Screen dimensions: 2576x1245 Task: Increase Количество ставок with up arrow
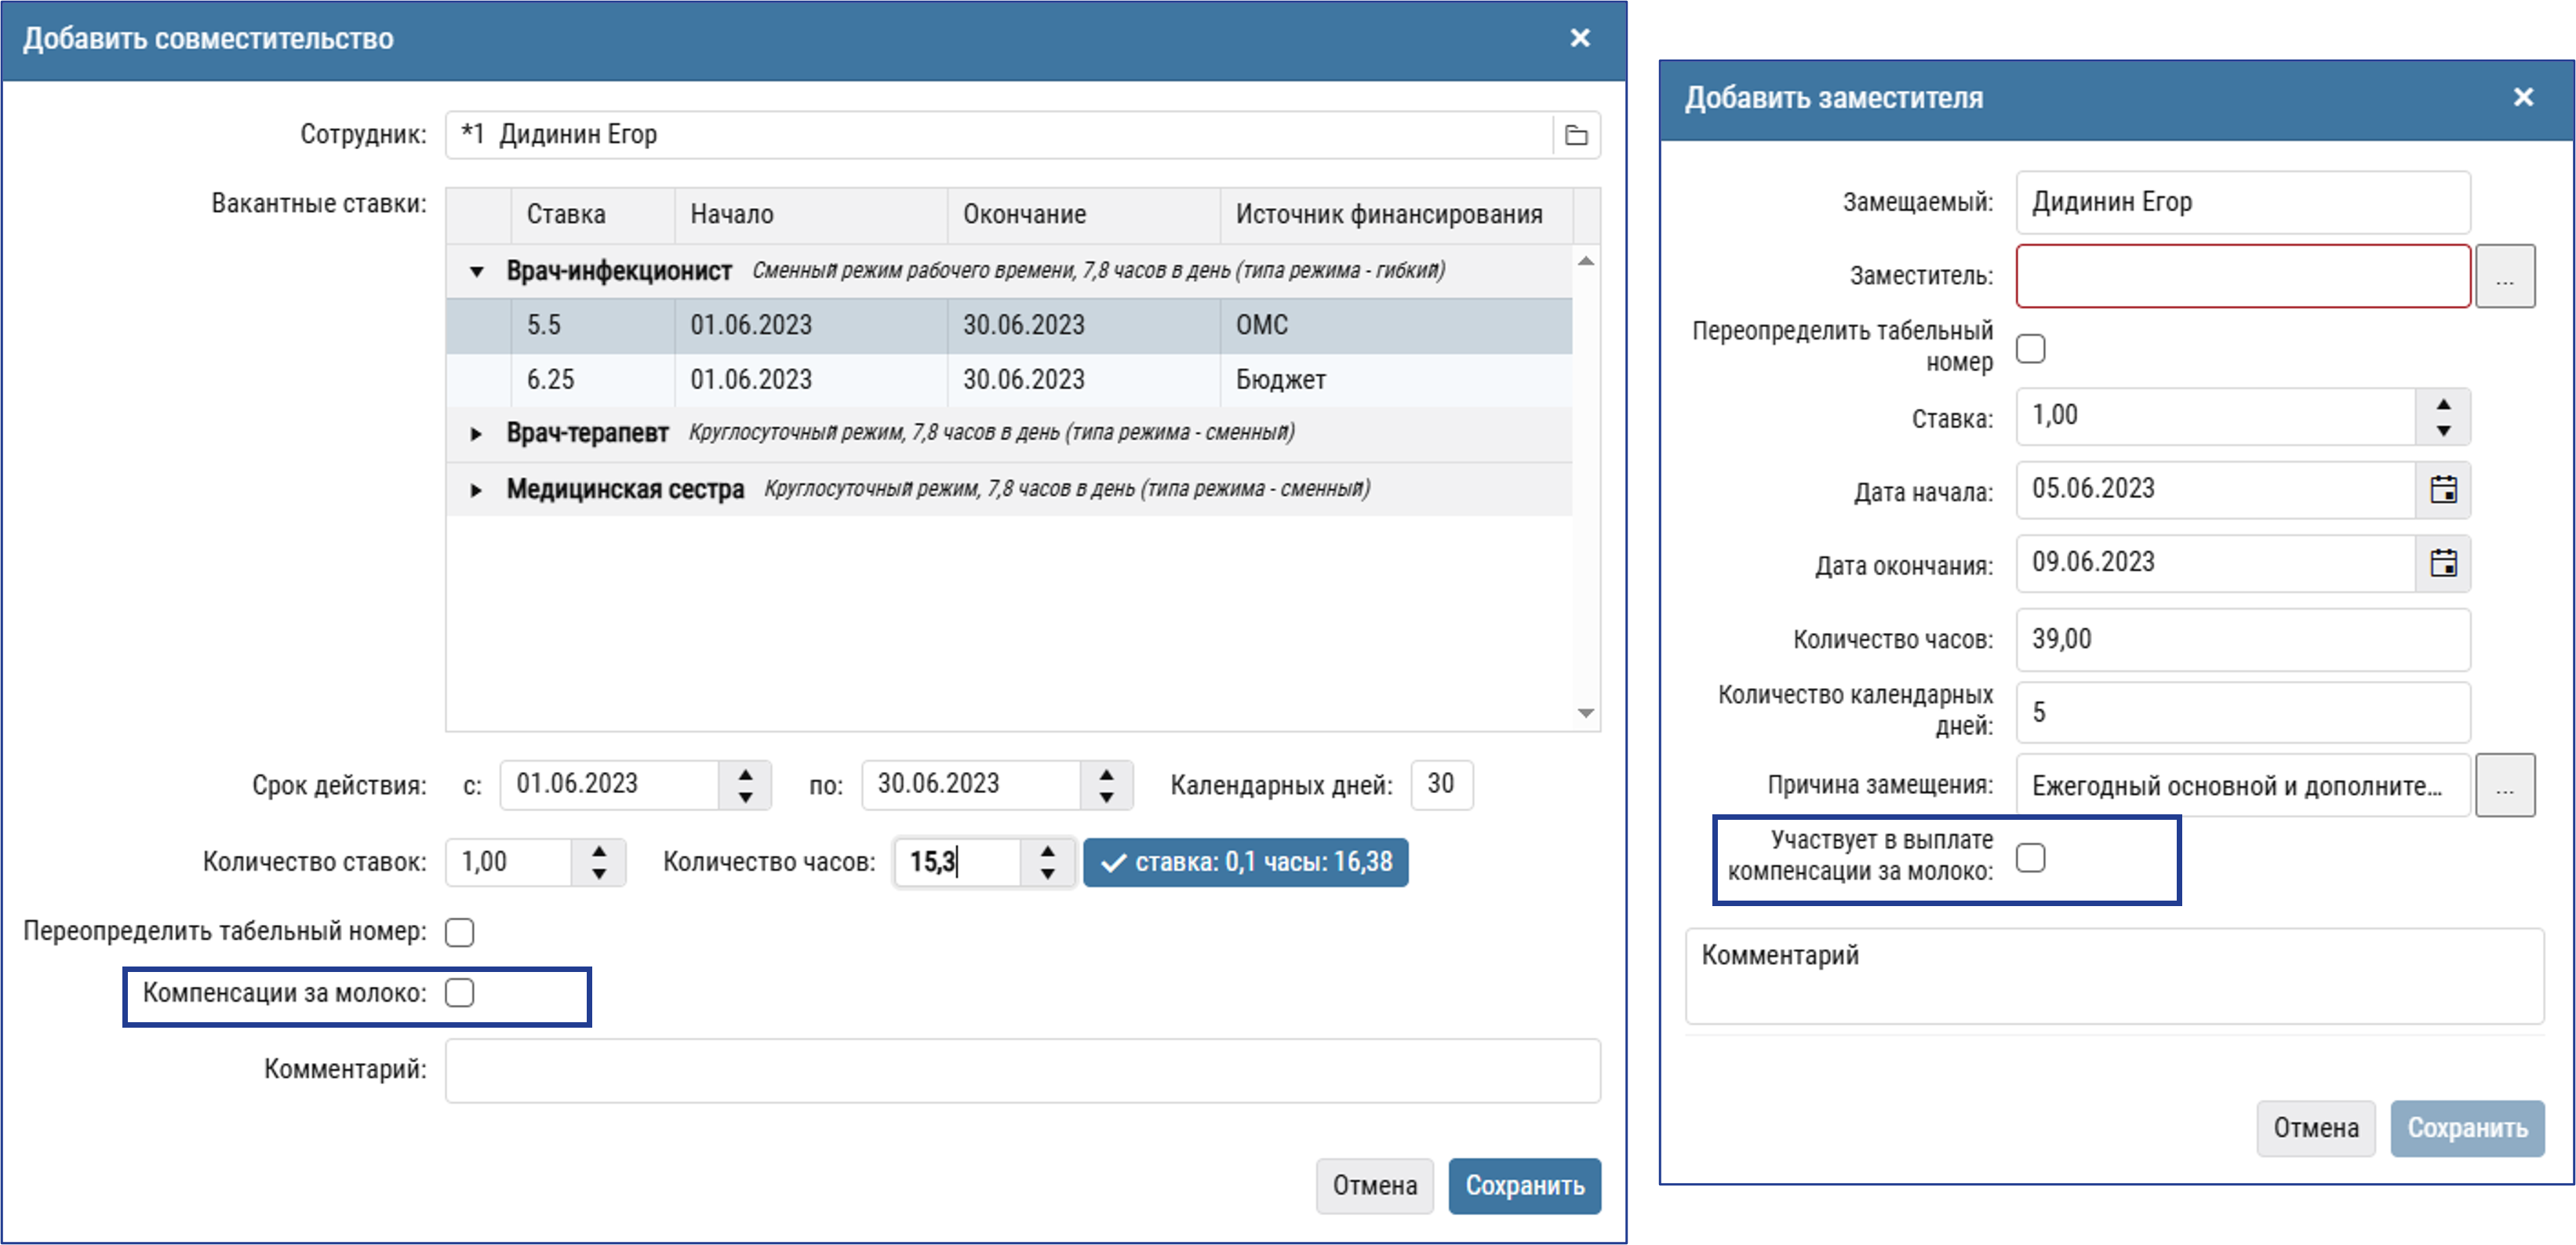click(x=599, y=851)
